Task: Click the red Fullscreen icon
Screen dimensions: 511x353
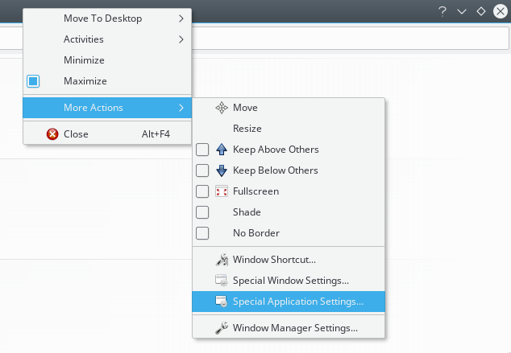Action: coord(222,191)
